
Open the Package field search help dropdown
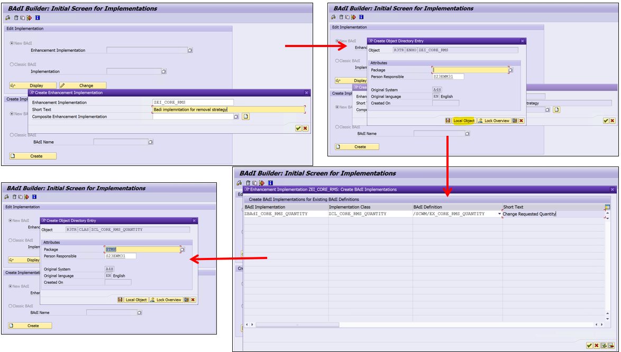coord(511,70)
